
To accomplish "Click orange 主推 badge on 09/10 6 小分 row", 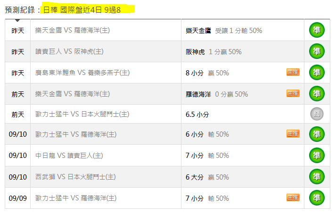I will point(293,133).
